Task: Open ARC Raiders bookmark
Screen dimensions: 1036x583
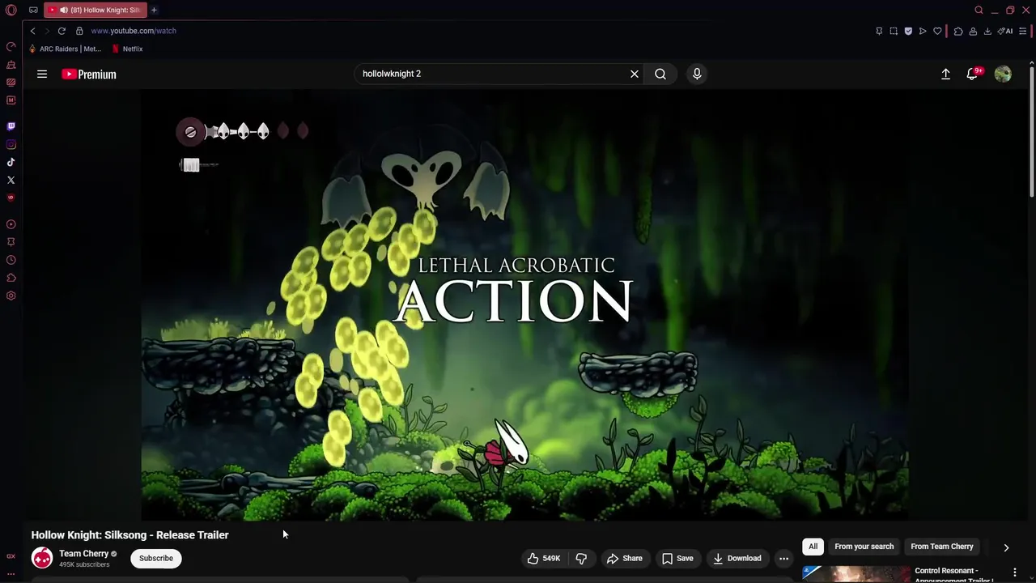Action: [65, 49]
